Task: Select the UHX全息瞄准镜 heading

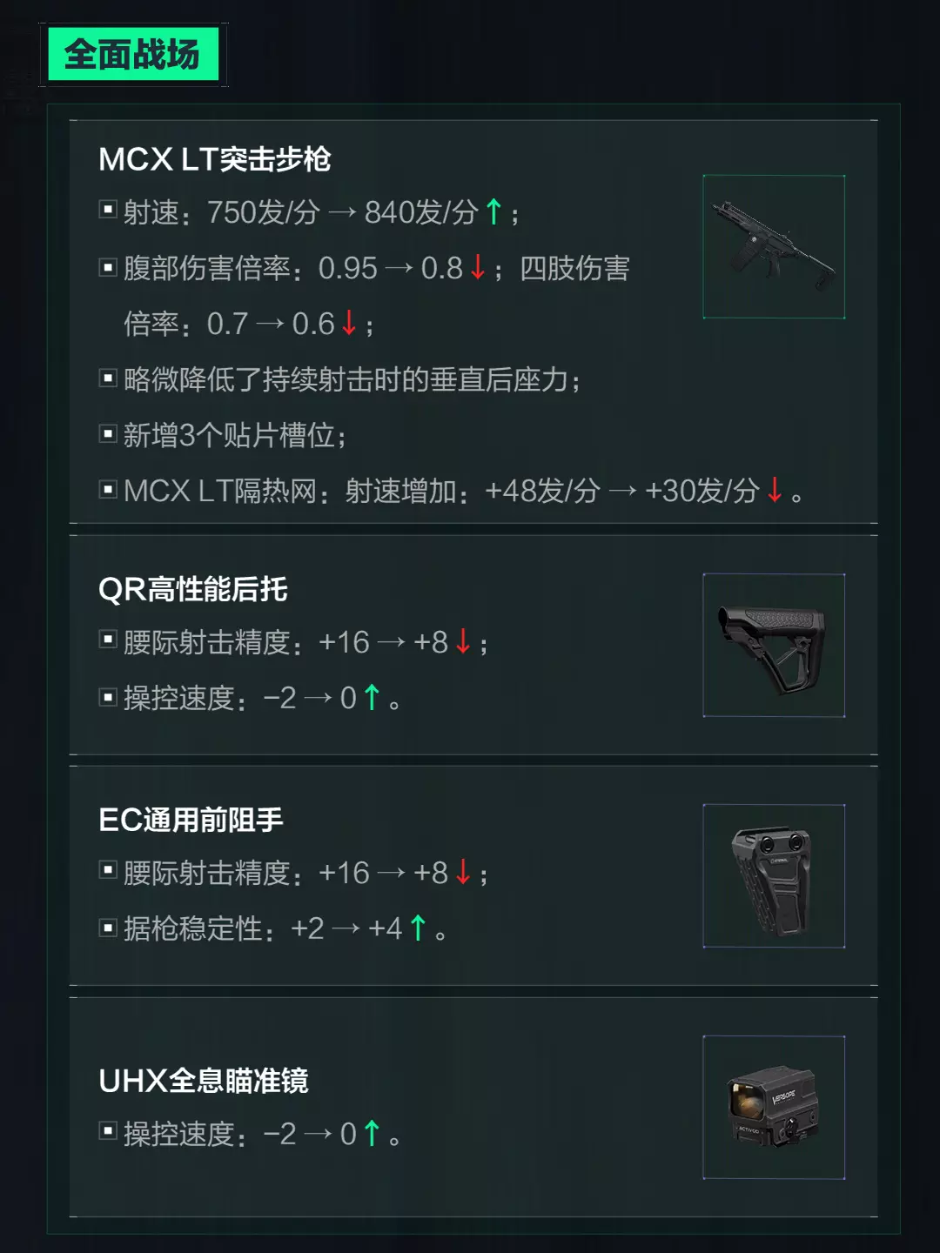Action: click(x=204, y=1081)
